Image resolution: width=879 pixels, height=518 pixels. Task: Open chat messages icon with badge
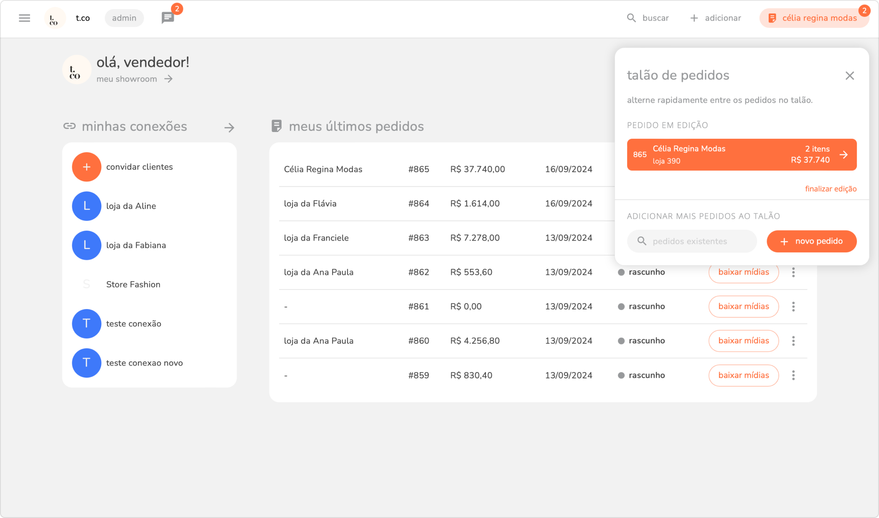168,18
